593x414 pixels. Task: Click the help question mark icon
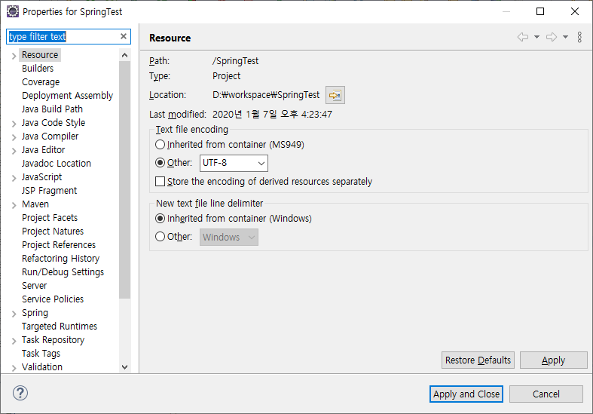click(x=20, y=393)
